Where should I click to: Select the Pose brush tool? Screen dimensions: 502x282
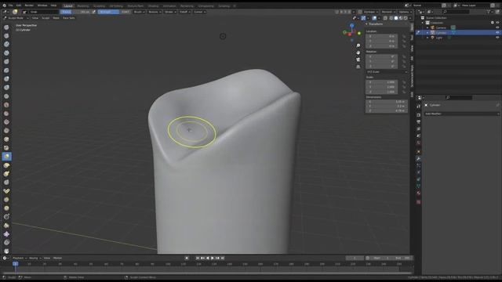point(6,191)
